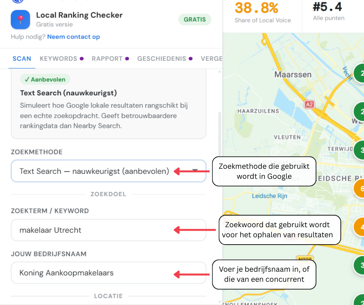This screenshot has width=364, height=305.
Task: Click the green marker beside Terwijde label
Action: pyautogui.click(x=360, y=150)
